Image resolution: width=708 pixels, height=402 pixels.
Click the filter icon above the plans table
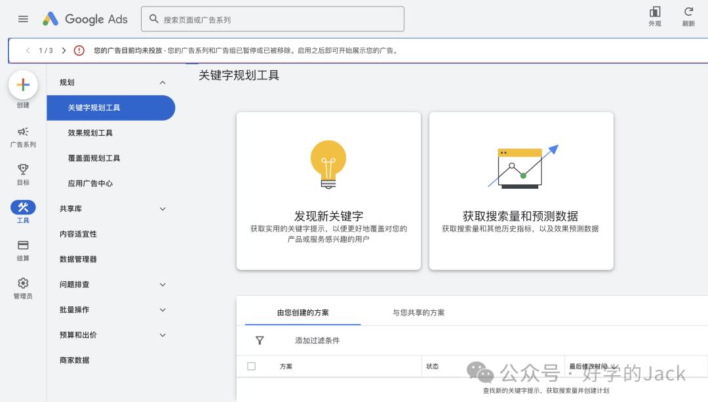point(260,340)
